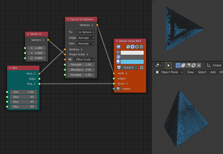Choose Set new selection mode icon
223x154 pixels.
pos(178,65)
